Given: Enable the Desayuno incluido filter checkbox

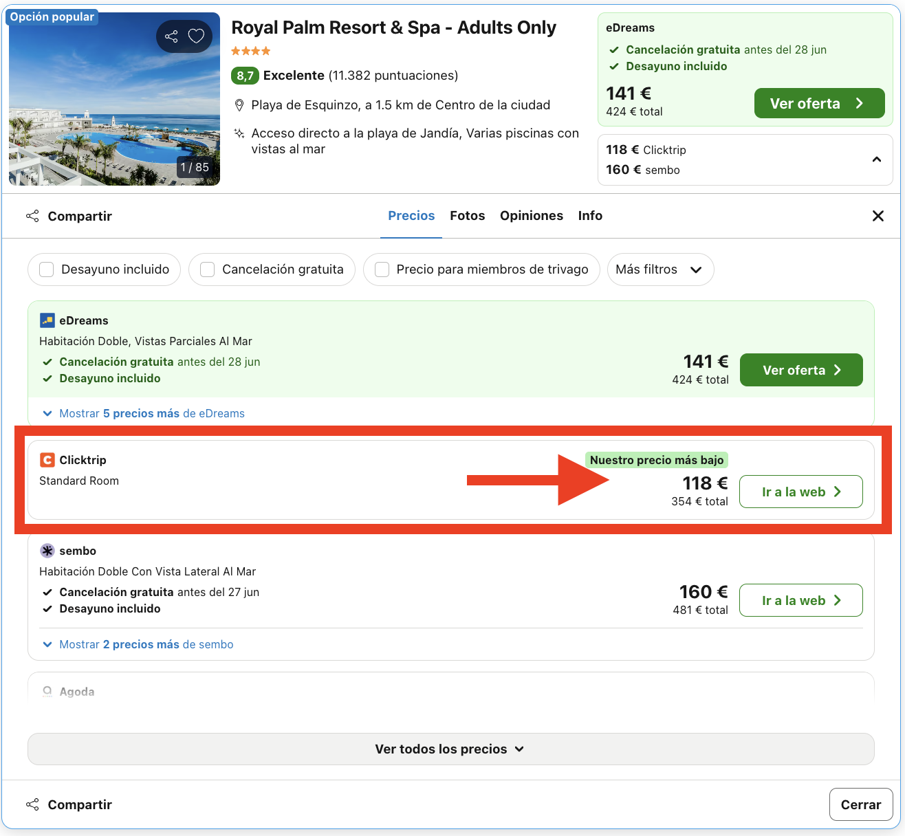Looking at the screenshot, I should click(x=47, y=269).
